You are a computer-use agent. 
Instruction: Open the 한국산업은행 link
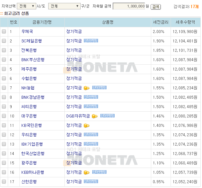point(33,153)
